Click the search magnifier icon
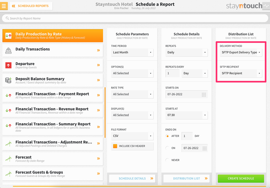Viewport: 270px width, 188px height. pyautogui.click(x=7, y=18)
